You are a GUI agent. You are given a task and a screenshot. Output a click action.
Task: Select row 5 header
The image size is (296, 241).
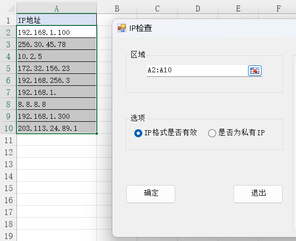8,68
